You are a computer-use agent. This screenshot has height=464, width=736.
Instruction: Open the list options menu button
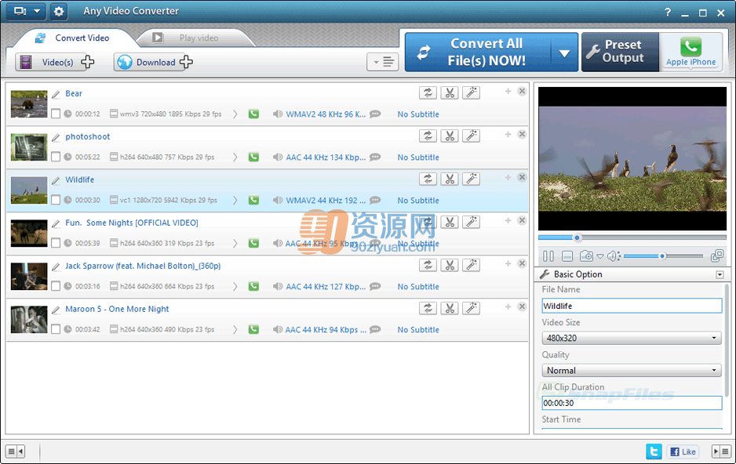[383, 62]
